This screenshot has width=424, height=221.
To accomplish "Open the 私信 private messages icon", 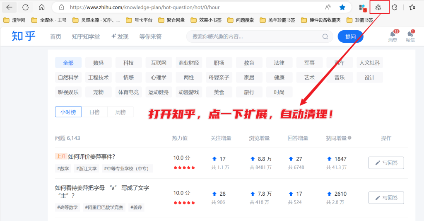I will point(410,36).
